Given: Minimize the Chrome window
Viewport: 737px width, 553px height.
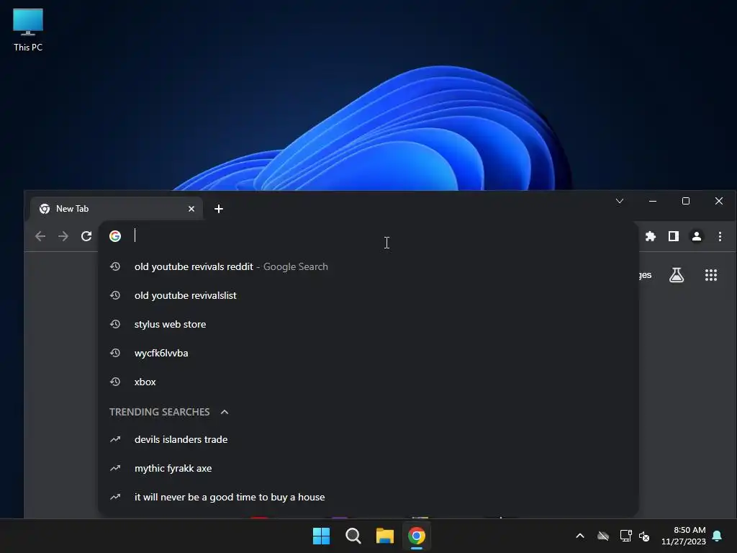Looking at the screenshot, I should [652, 202].
